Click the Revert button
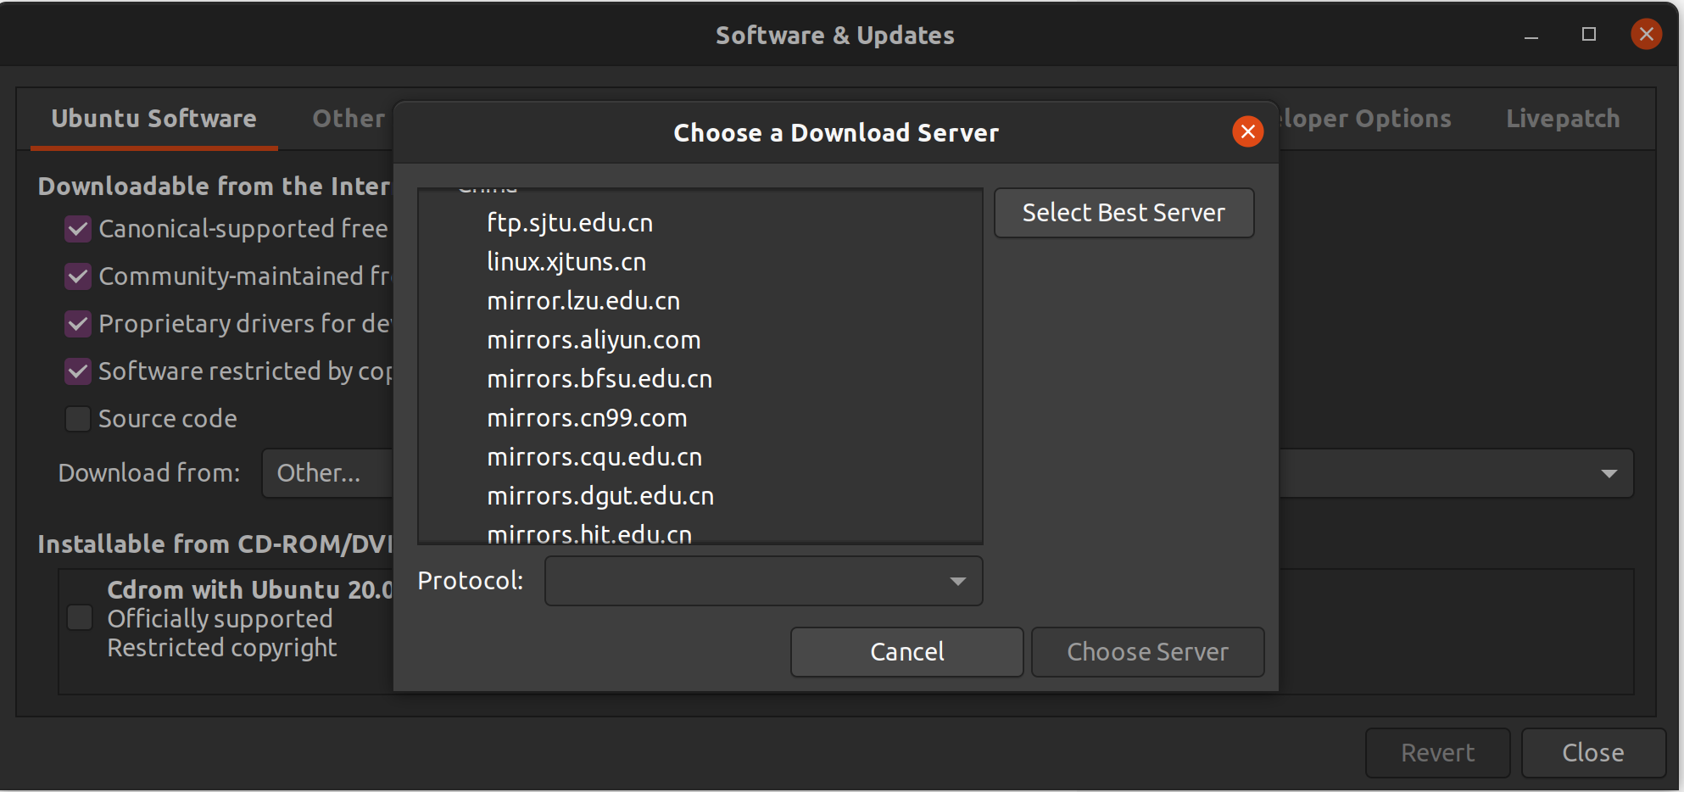This screenshot has height=792, width=1684. [1437, 753]
